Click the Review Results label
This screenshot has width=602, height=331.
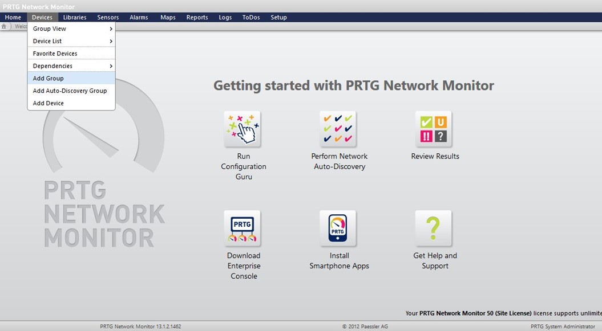[x=435, y=156]
